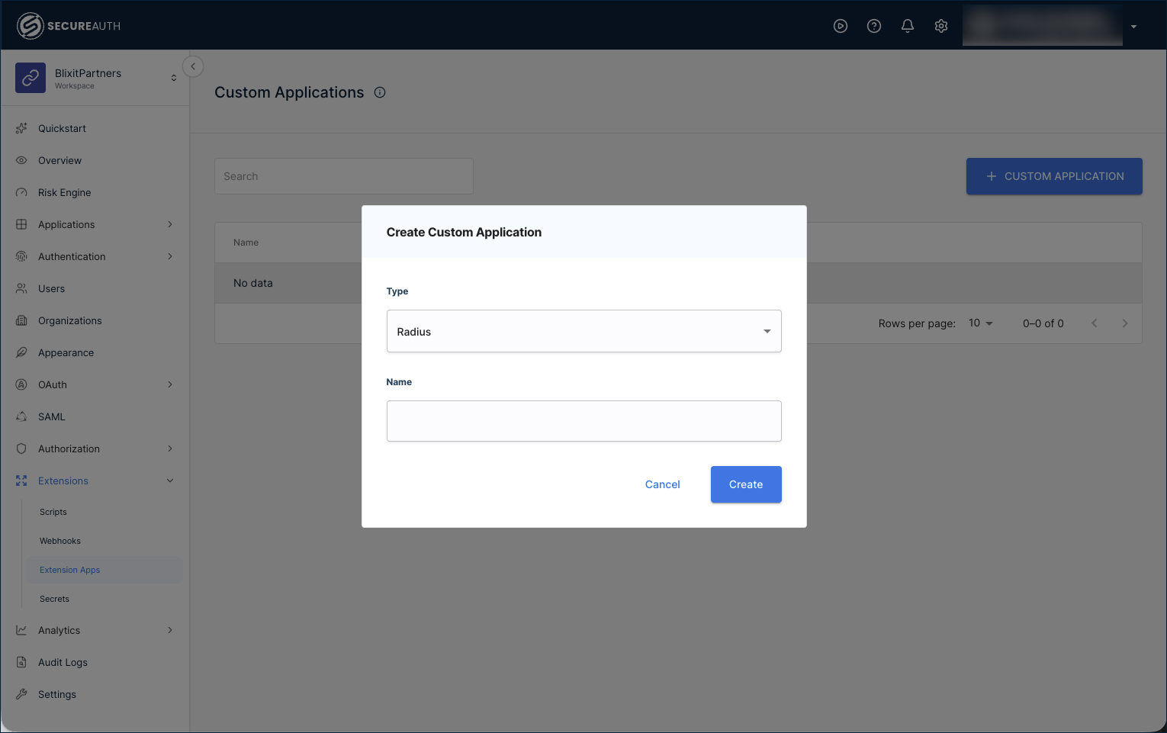Select Extension Apps submenu item
Viewport: 1167px width, 733px height.
point(105,570)
